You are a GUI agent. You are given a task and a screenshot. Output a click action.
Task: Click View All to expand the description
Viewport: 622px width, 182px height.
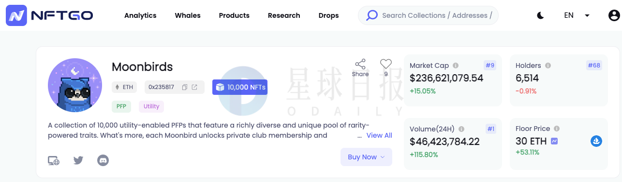click(x=379, y=135)
